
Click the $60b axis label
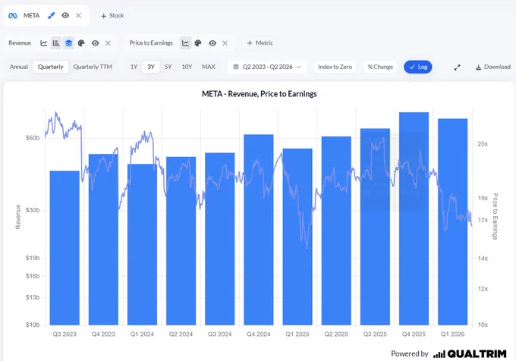point(33,138)
